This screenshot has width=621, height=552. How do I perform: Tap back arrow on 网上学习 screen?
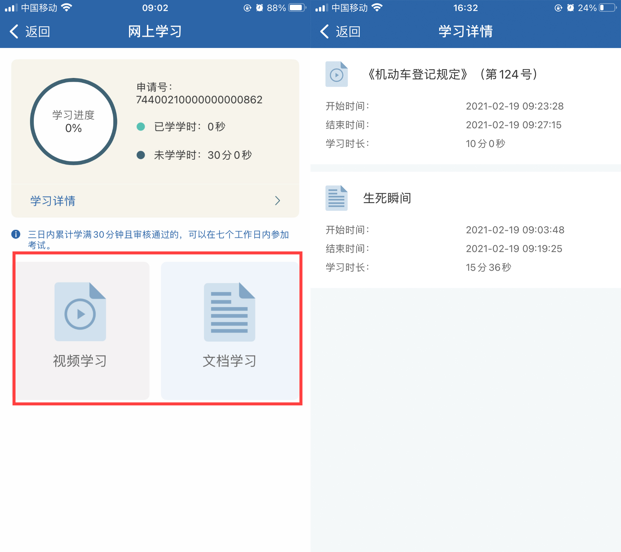(x=14, y=32)
